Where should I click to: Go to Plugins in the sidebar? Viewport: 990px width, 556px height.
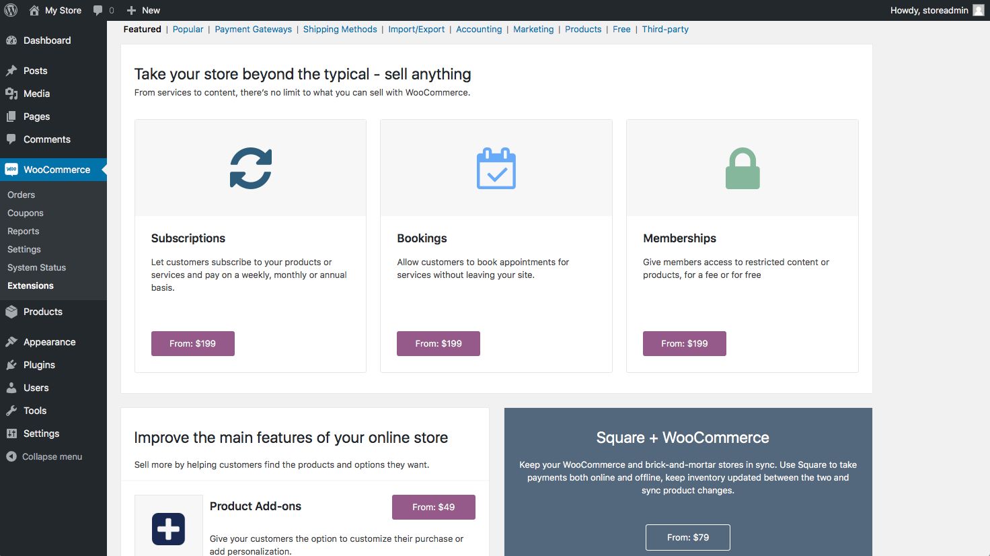(39, 365)
